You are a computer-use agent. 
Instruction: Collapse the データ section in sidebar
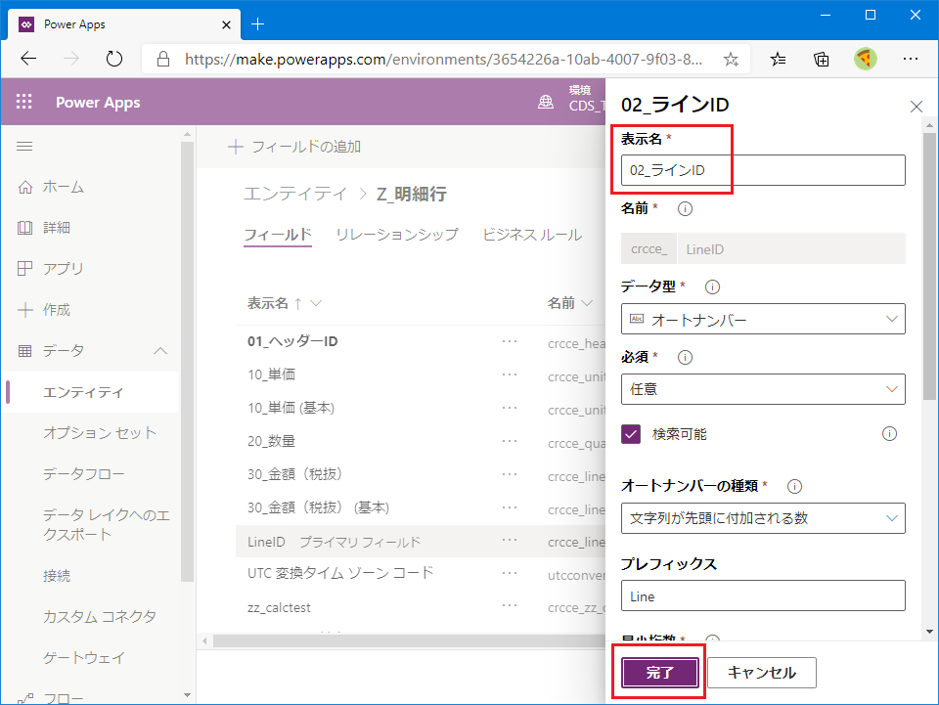(x=159, y=351)
